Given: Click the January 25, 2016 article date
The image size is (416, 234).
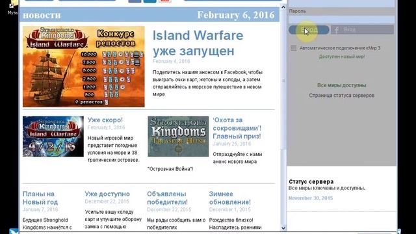Looking at the screenshot, I should pyautogui.click(x=231, y=144).
